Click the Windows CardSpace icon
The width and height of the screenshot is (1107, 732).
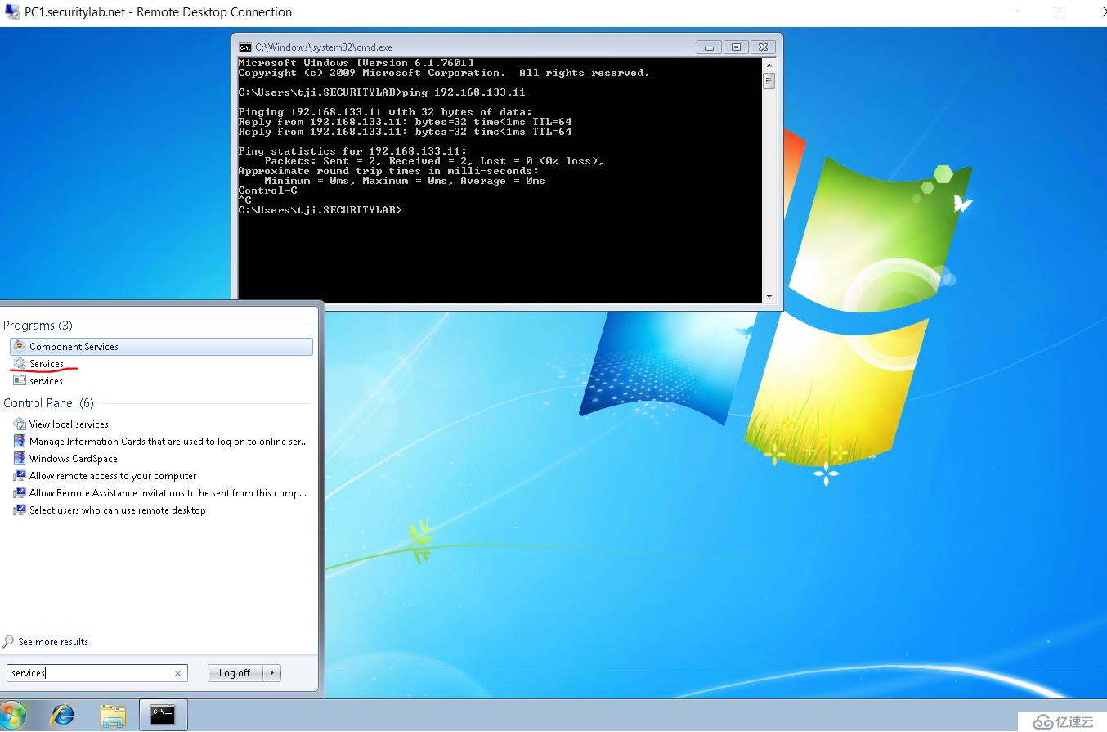[x=20, y=458]
